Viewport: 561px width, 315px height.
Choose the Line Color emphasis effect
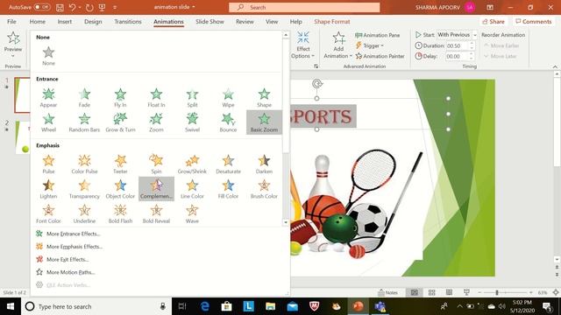click(192, 189)
